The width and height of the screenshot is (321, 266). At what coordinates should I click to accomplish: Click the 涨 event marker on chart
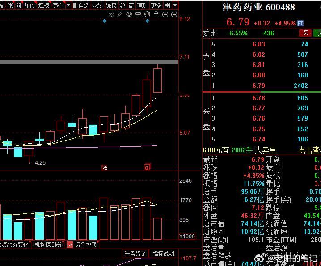(104, 168)
